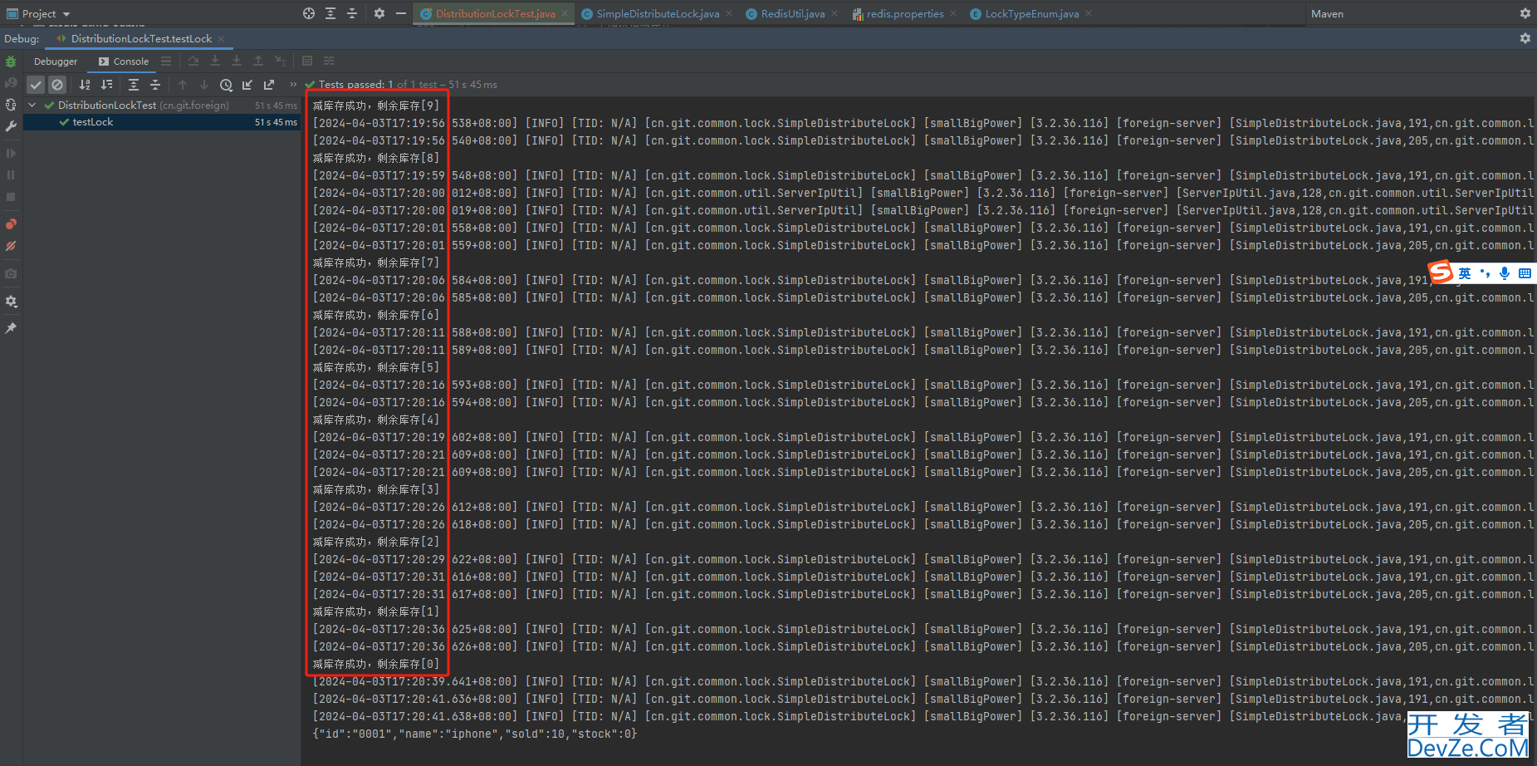Toggle Pin Tab icon
The width and height of the screenshot is (1537, 766).
pos(11,328)
